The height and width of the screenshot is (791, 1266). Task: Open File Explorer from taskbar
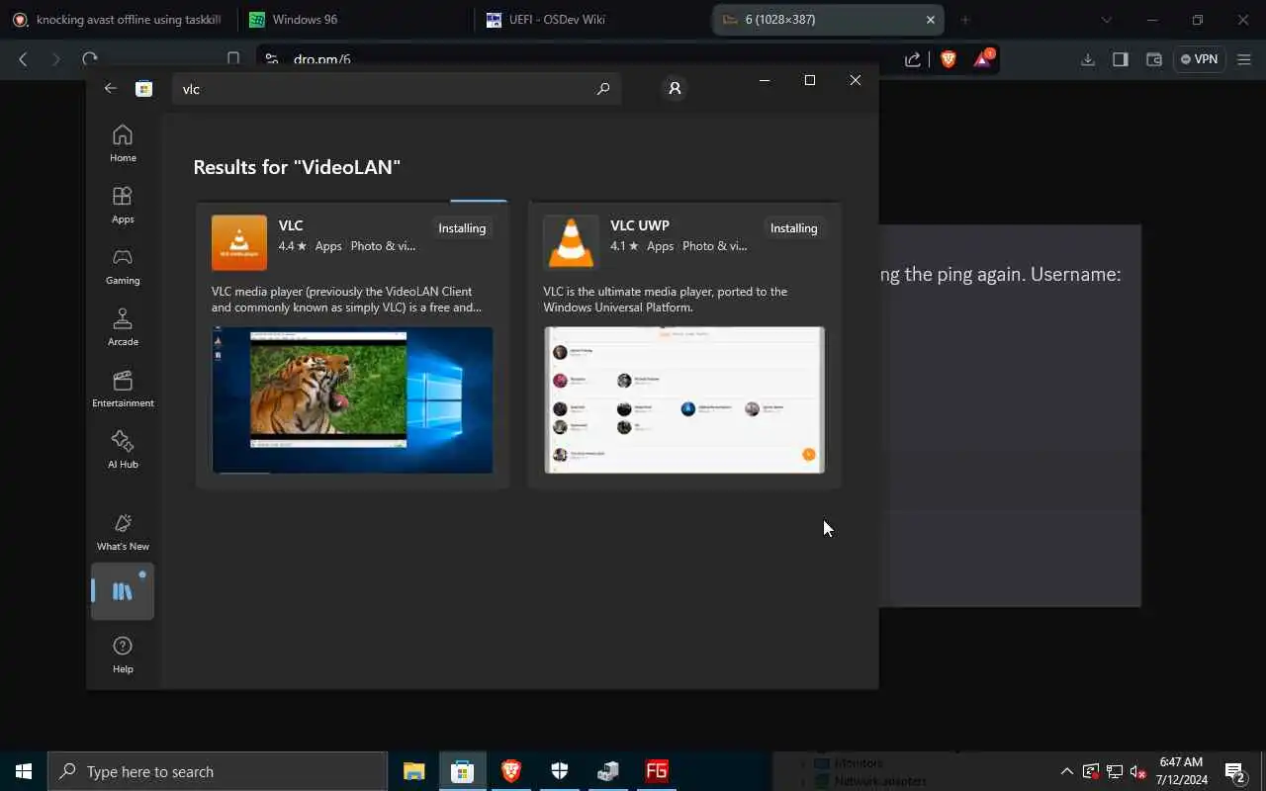point(413,771)
